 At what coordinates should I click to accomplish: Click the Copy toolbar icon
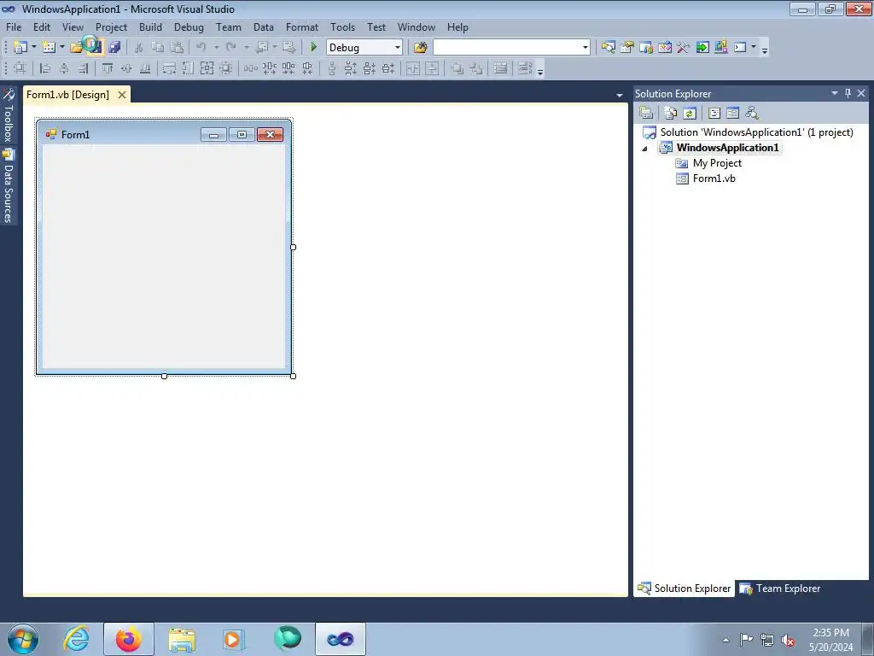pyautogui.click(x=158, y=48)
